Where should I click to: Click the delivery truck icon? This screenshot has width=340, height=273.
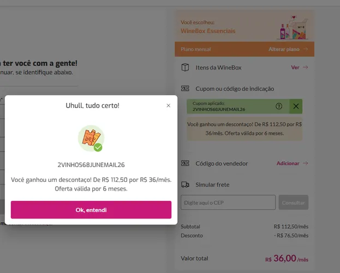(x=185, y=185)
